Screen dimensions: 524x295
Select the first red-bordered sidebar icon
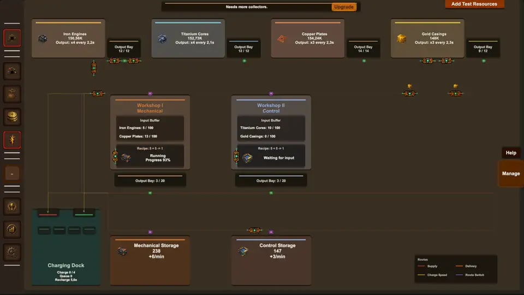[x=12, y=38]
